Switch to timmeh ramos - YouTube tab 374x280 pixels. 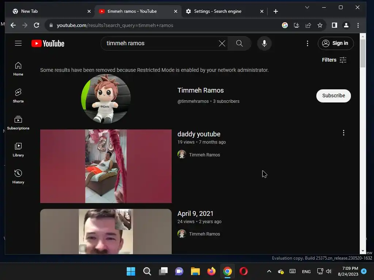pos(138,11)
